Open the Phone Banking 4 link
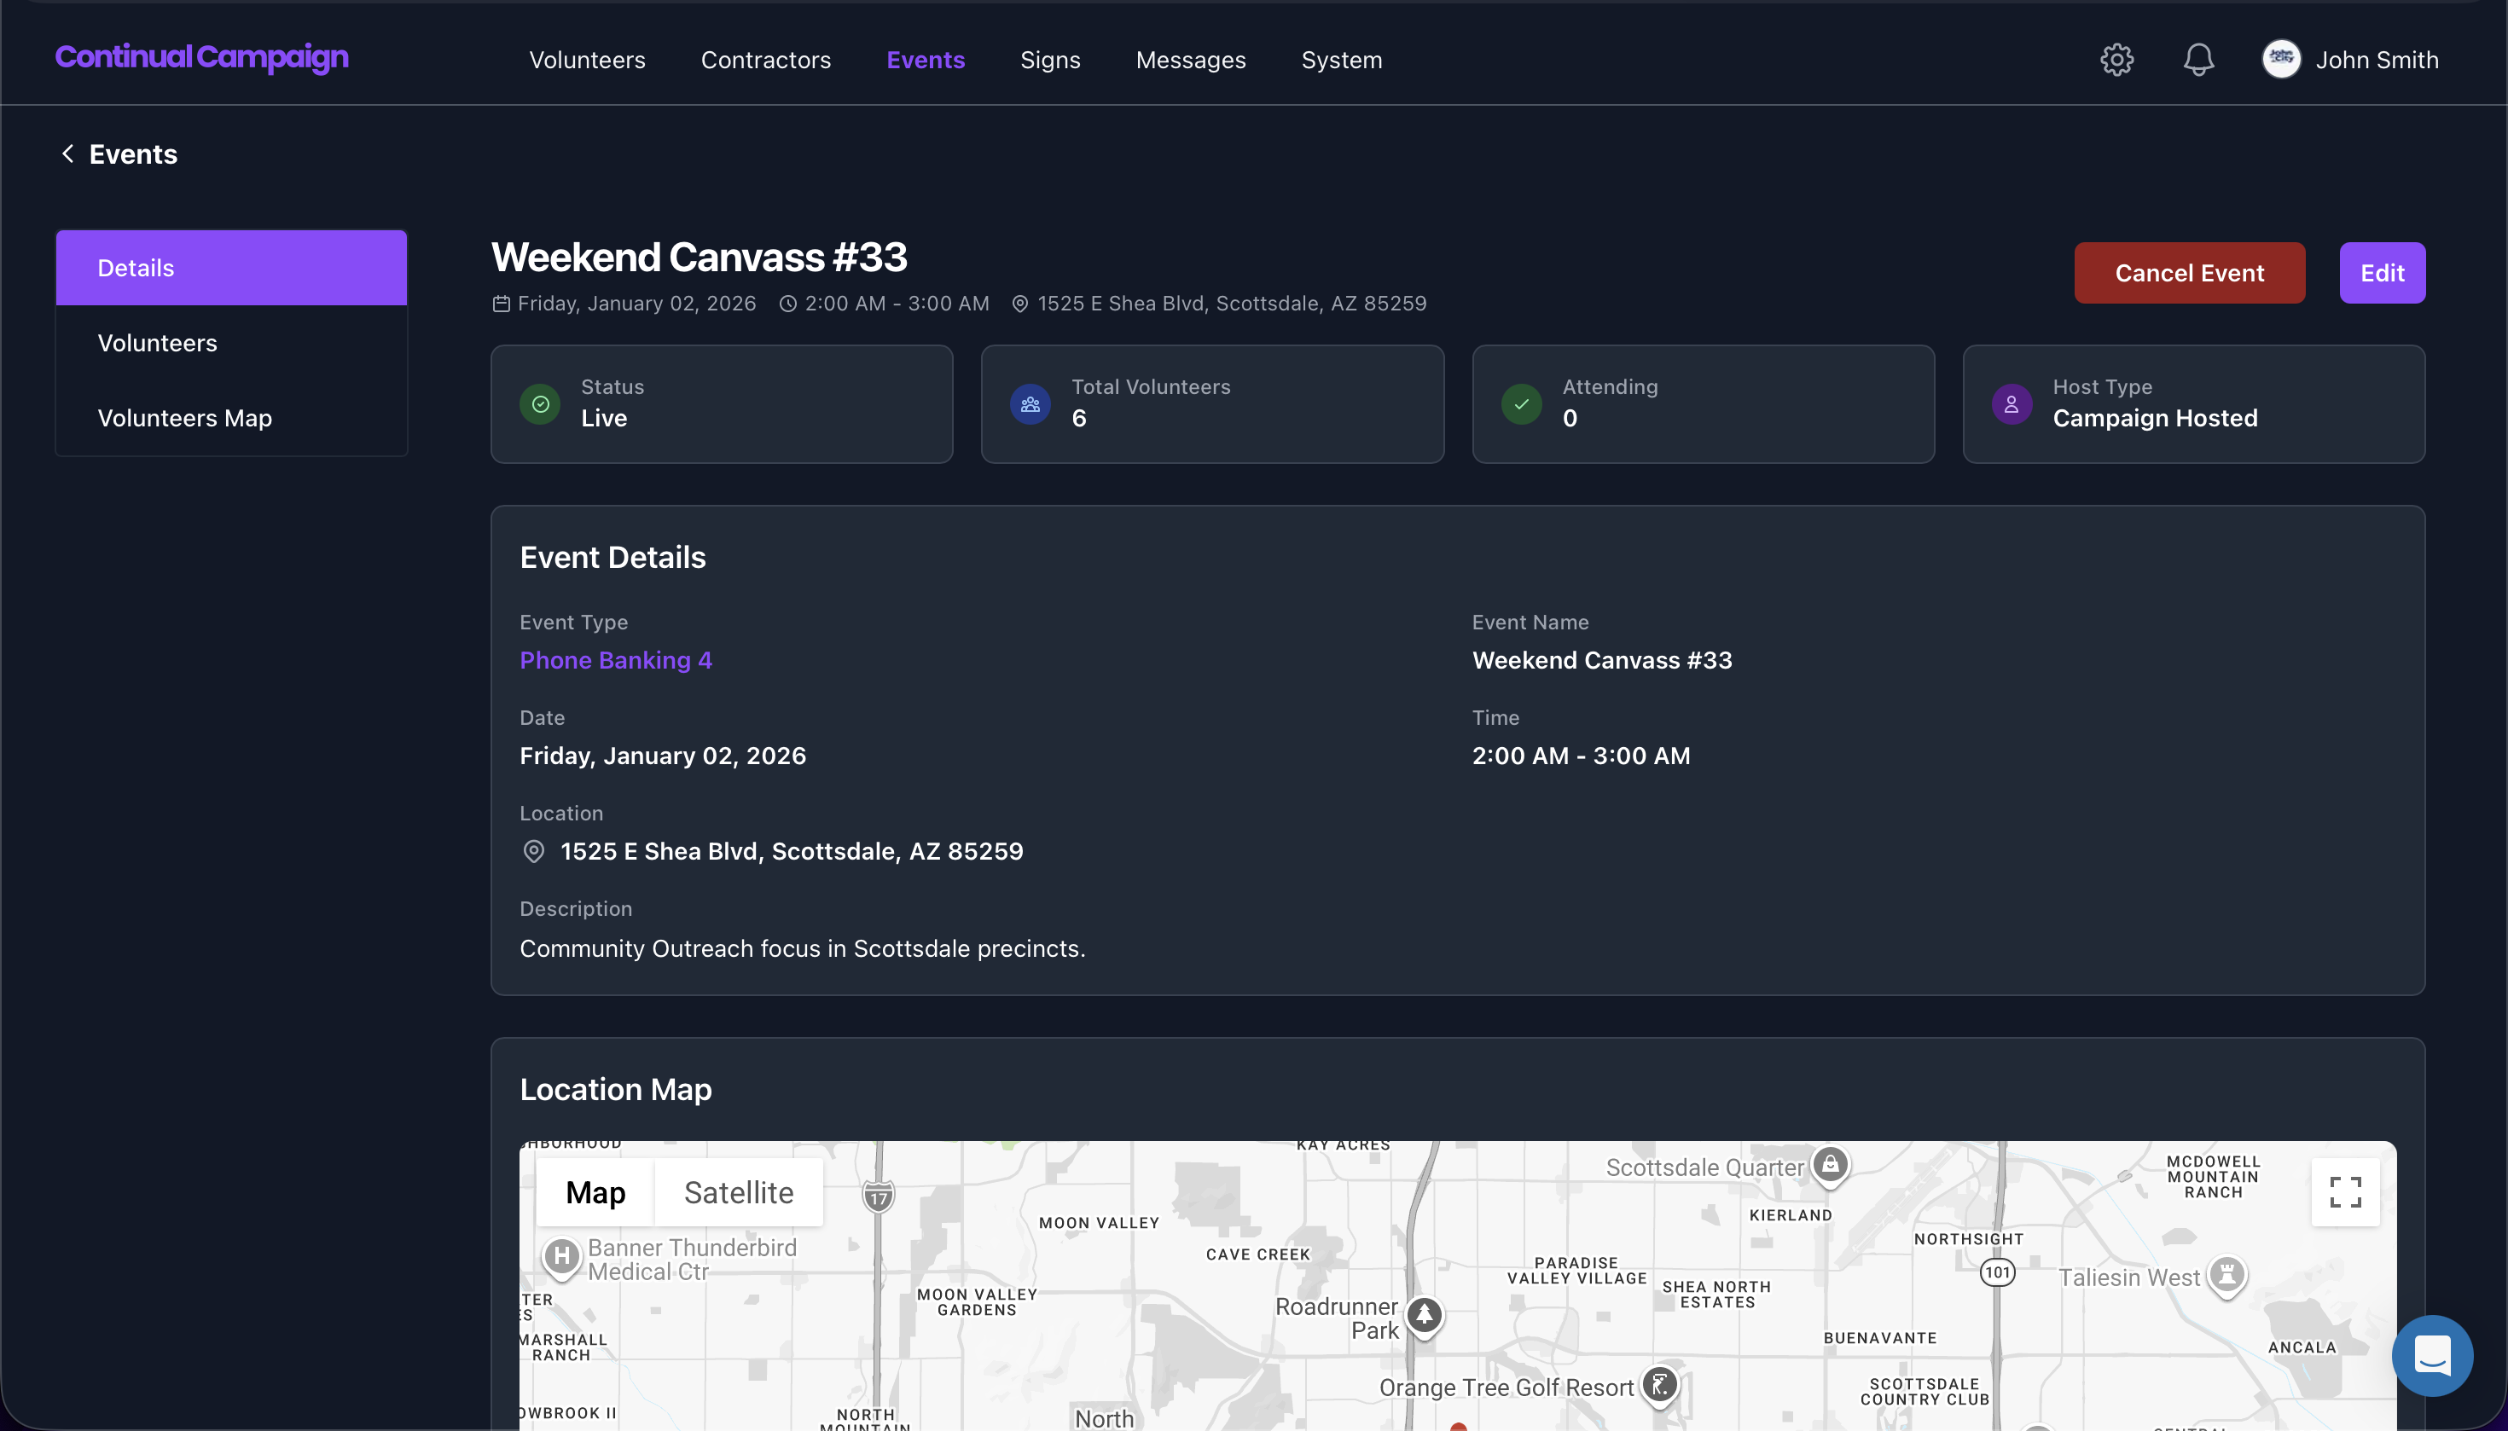 tap(615, 660)
